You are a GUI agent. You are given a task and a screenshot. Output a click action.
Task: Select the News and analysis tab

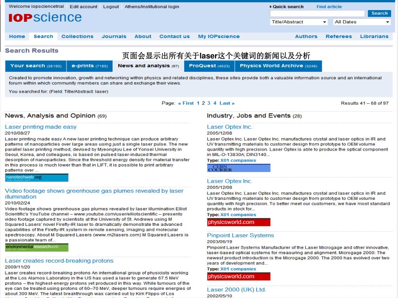[148, 66]
